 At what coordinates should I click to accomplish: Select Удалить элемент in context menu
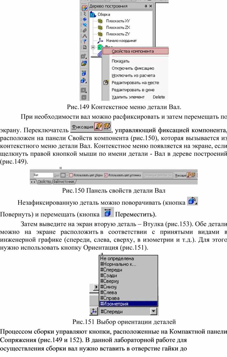128,97
